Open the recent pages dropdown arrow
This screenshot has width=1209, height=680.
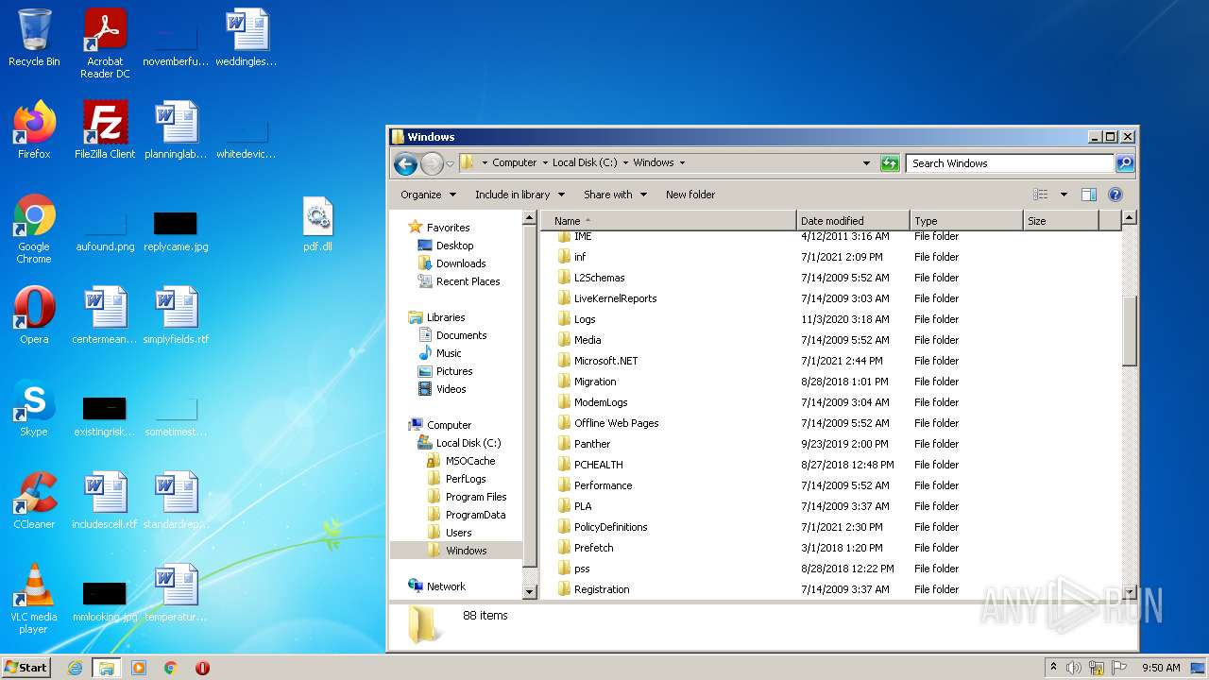point(450,163)
